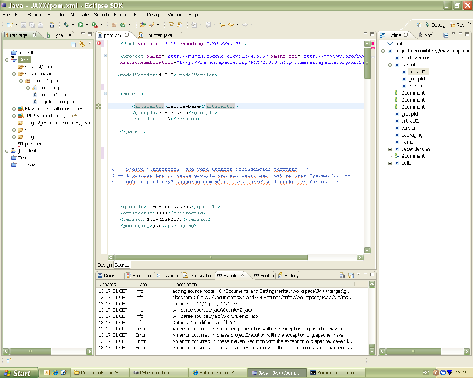Open the Project menu

(x=121, y=14)
